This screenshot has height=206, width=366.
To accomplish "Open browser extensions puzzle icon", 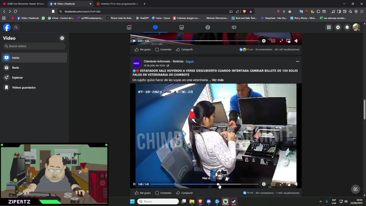I will [318, 11].
